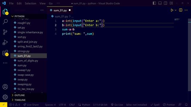Open the Run and Debug view

point(5,43)
